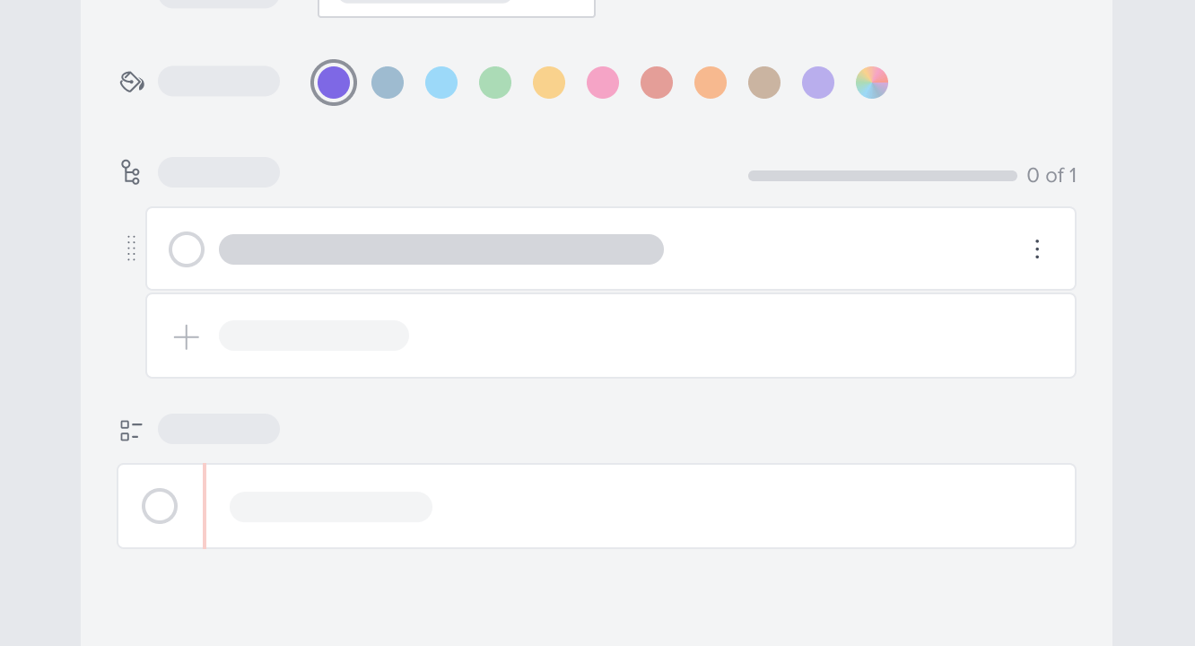
Task: Click the subtasks tree icon
Action: [x=130, y=171]
